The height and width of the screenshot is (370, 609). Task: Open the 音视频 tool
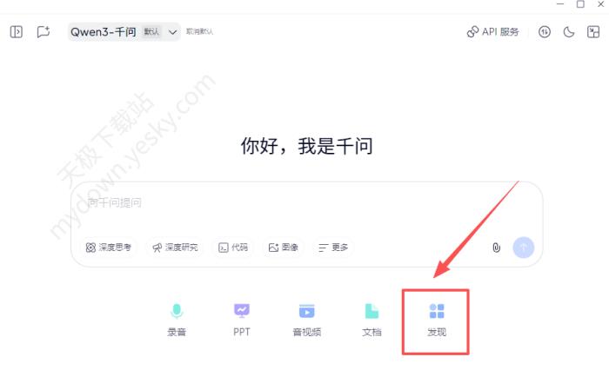pos(306,319)
